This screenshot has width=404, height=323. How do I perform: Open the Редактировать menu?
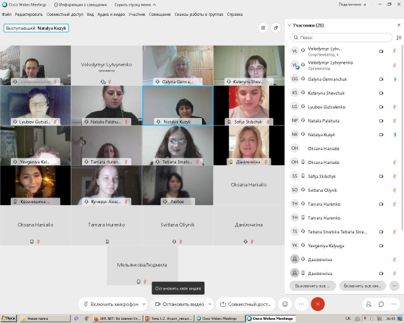tap(28, 15)
